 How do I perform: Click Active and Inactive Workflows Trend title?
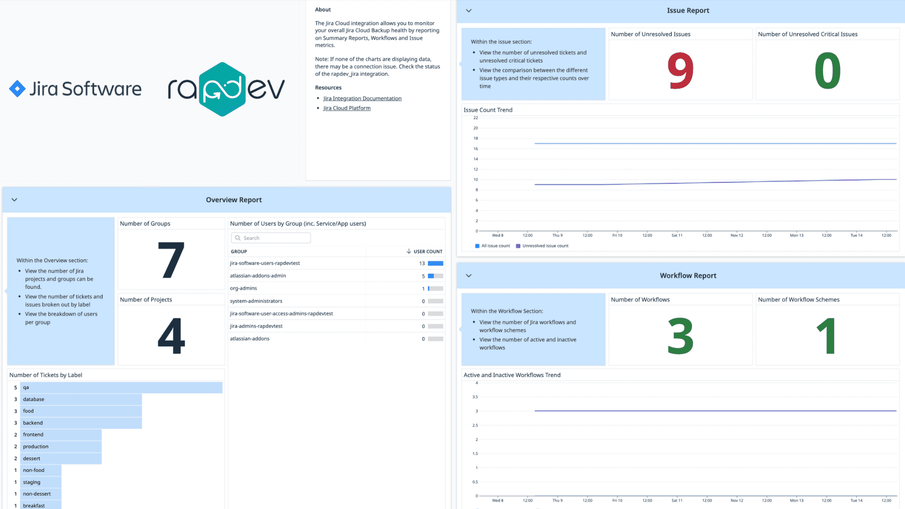[512, 375]
